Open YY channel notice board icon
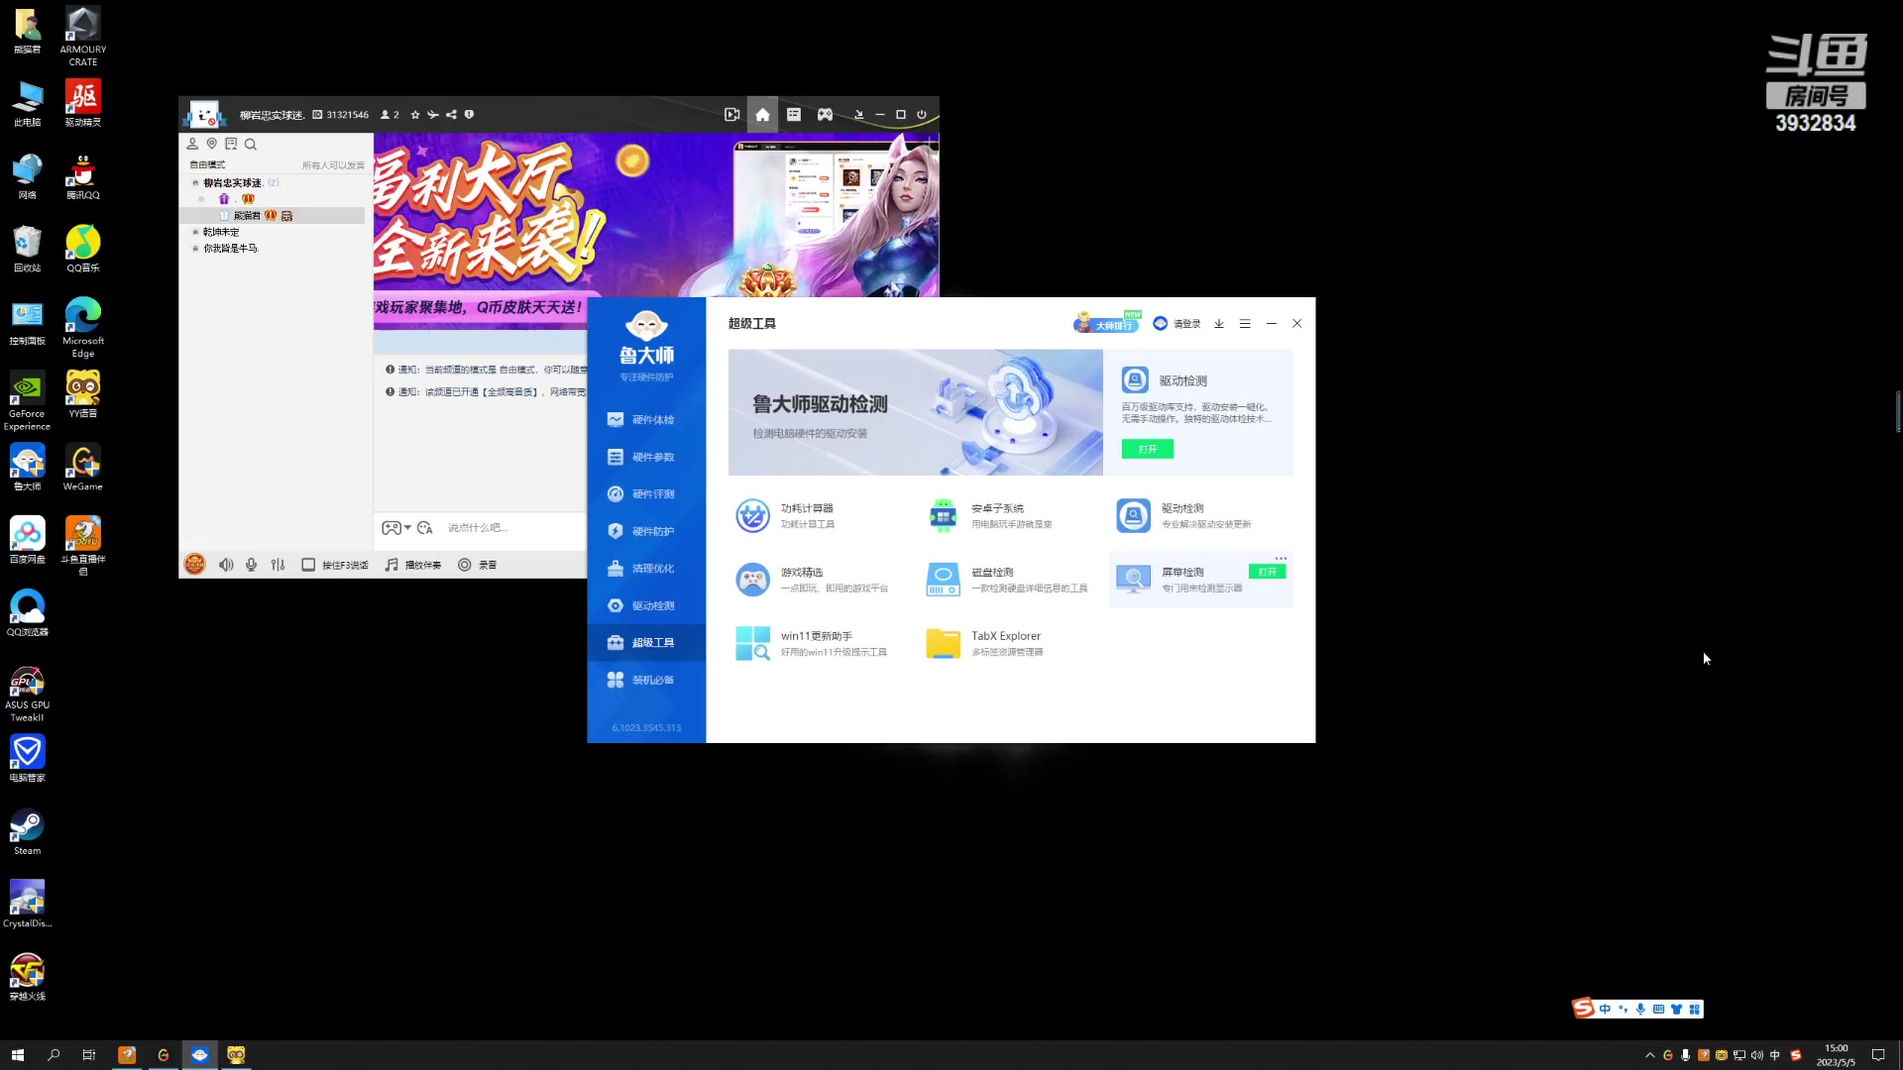1903x1070 pixels. (x=231, y=144)
